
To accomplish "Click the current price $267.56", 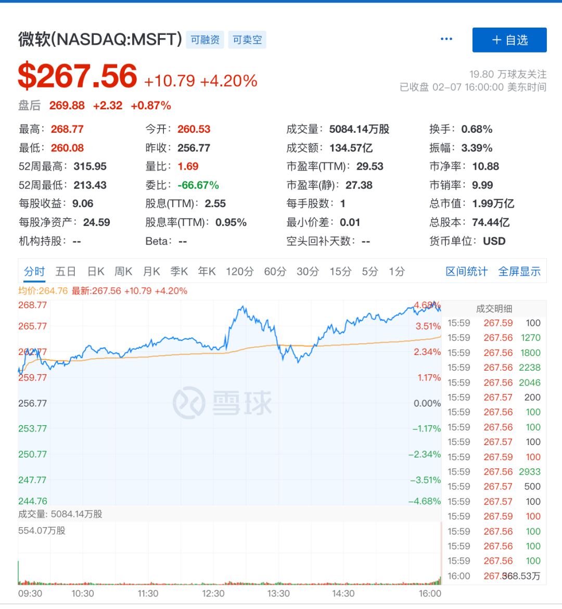I will point(78,76).
